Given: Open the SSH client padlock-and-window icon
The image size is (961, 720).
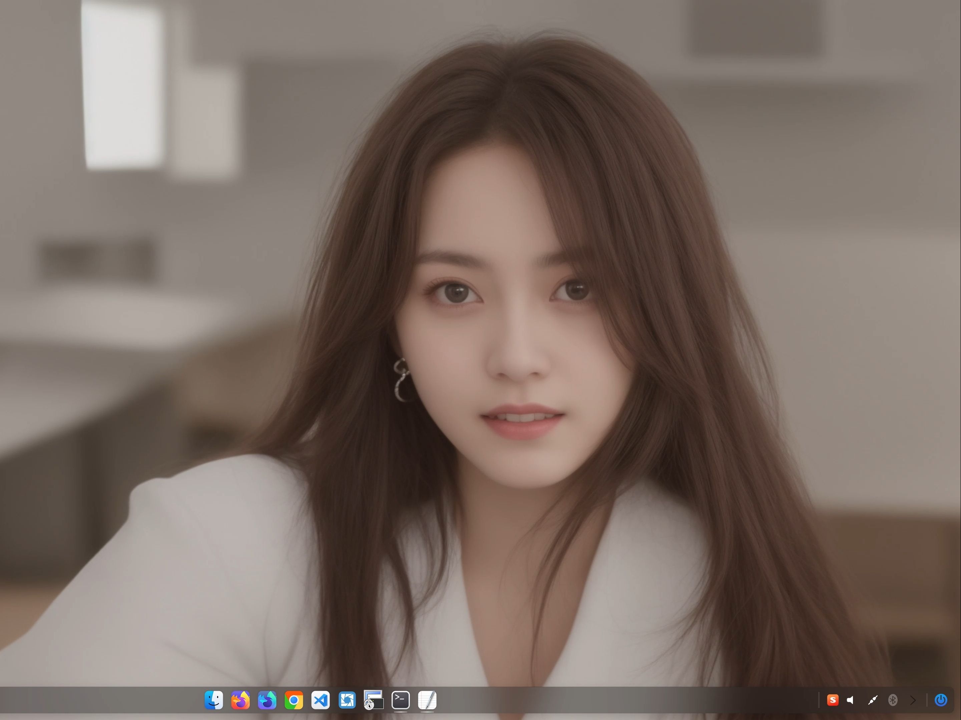Looking at the screenshot, I should click(x=374, y=700).
